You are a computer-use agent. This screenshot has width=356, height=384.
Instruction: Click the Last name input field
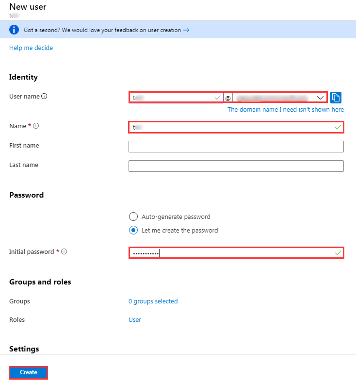click(x=236, y=166)
